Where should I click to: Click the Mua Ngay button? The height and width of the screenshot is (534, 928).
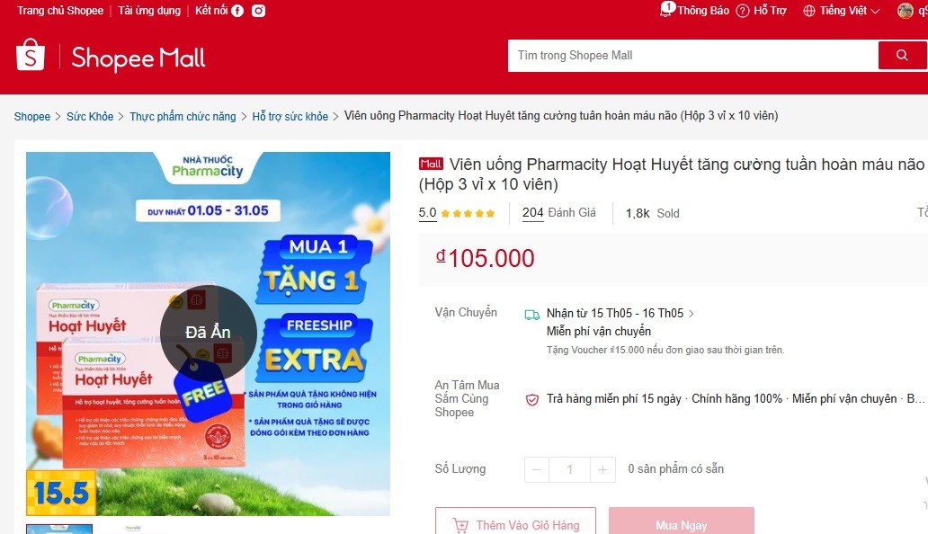coord(682,522)
